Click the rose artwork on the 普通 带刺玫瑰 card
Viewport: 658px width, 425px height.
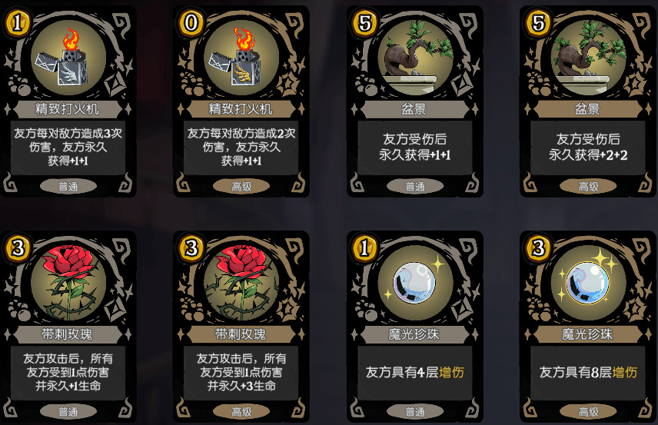tap(69, 282)
